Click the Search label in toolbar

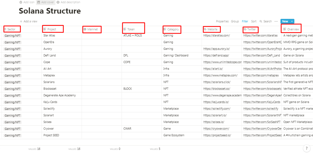point(267,21)
